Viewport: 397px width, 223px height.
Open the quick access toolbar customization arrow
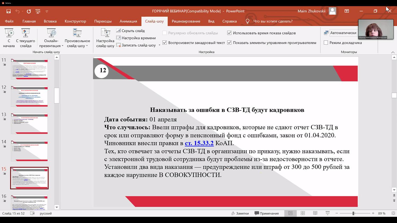point(47,11)
